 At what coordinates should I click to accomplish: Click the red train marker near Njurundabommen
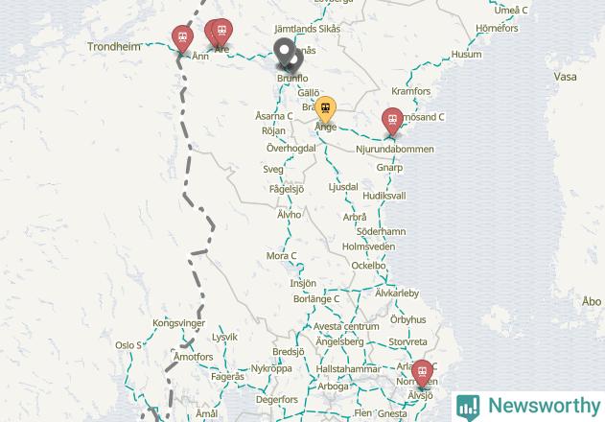pyautogui.click(x=392, y=121)
